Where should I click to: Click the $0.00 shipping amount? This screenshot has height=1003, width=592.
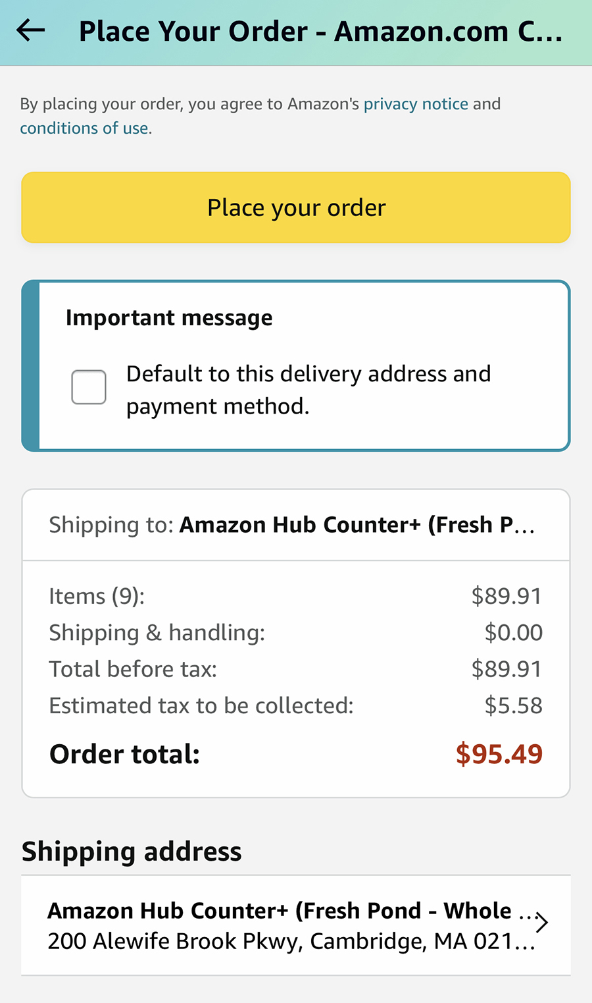click(513, 633)
